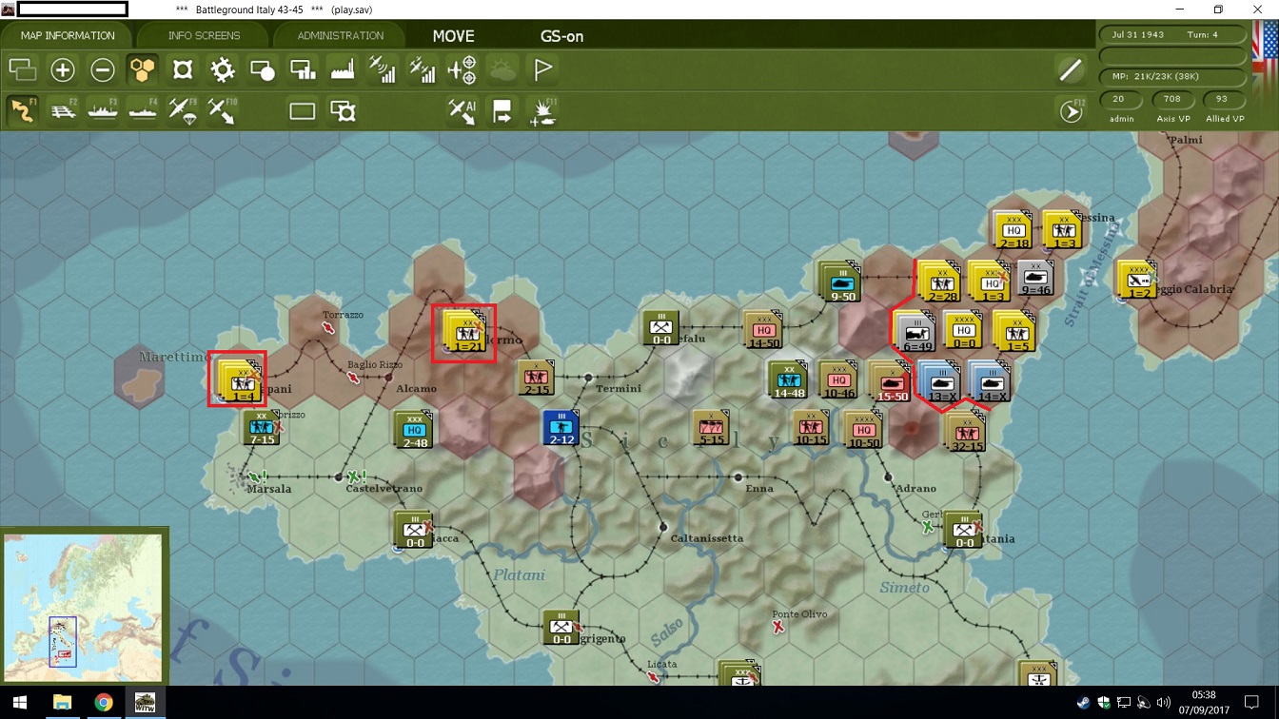Open the Windows Start menu
This screenshot has height=719, width=1279.
pyautogui.click(x=21, y=703)
